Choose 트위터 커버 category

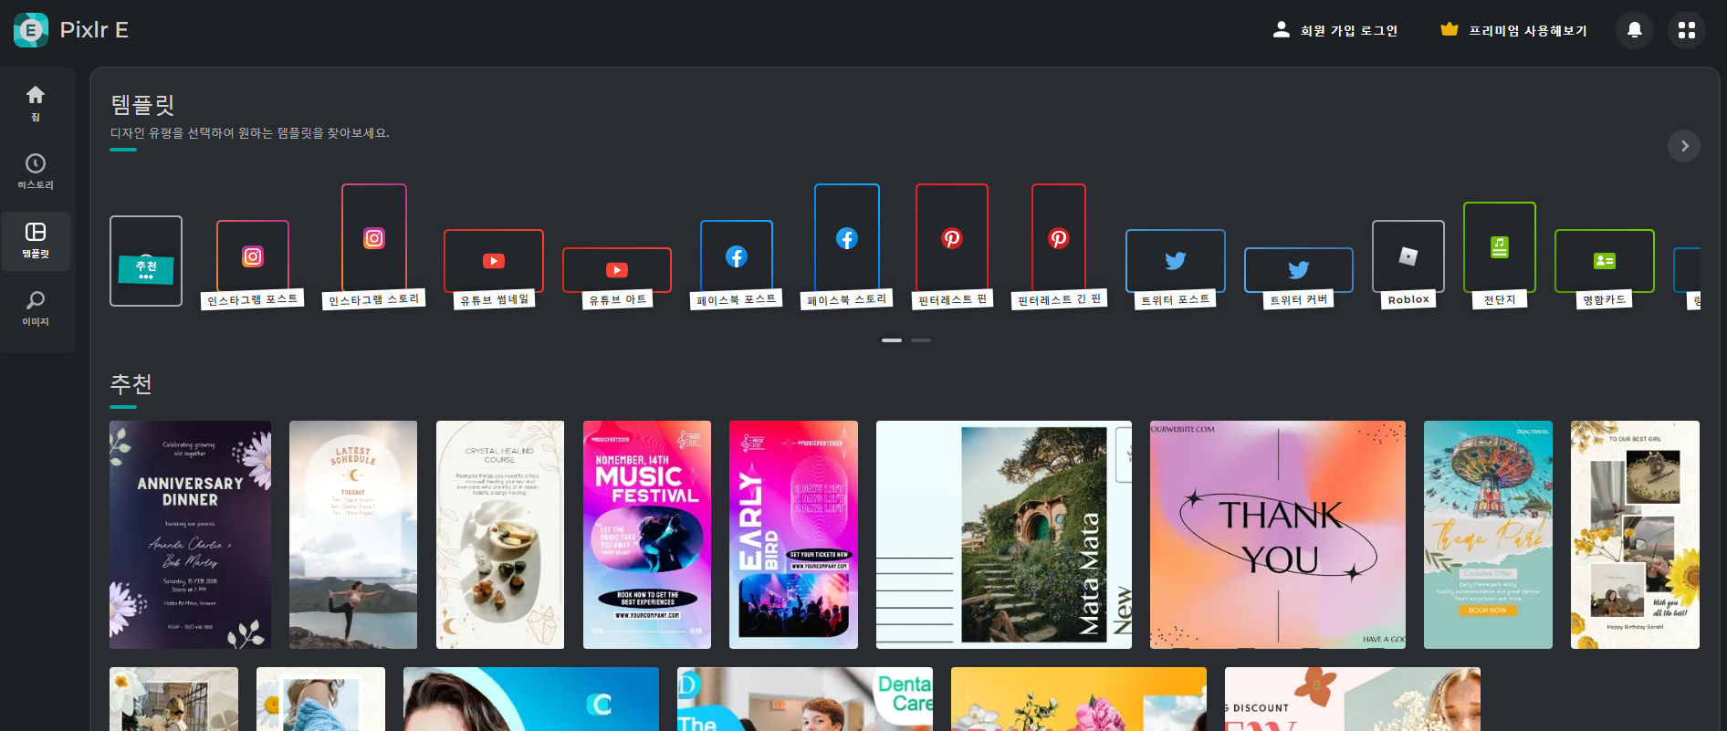1299,278
